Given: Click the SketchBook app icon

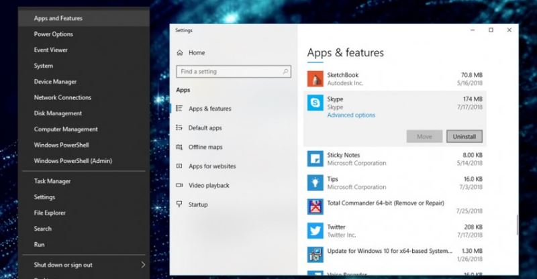Looking at the screenshot, I should click(315, 79).
